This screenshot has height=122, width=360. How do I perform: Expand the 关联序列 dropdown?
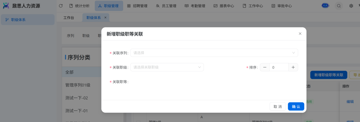214,53
